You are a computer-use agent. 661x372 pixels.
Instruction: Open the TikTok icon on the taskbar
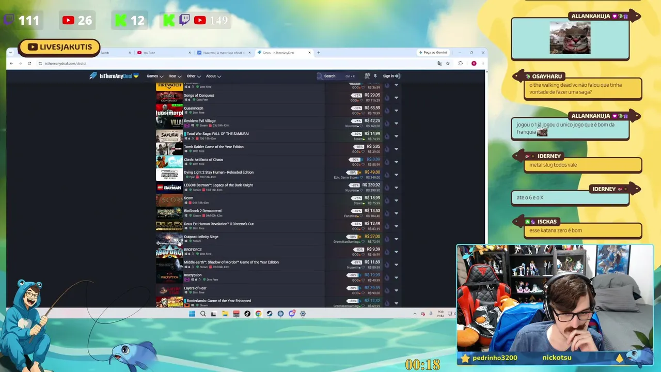click(x=247, y=314)
